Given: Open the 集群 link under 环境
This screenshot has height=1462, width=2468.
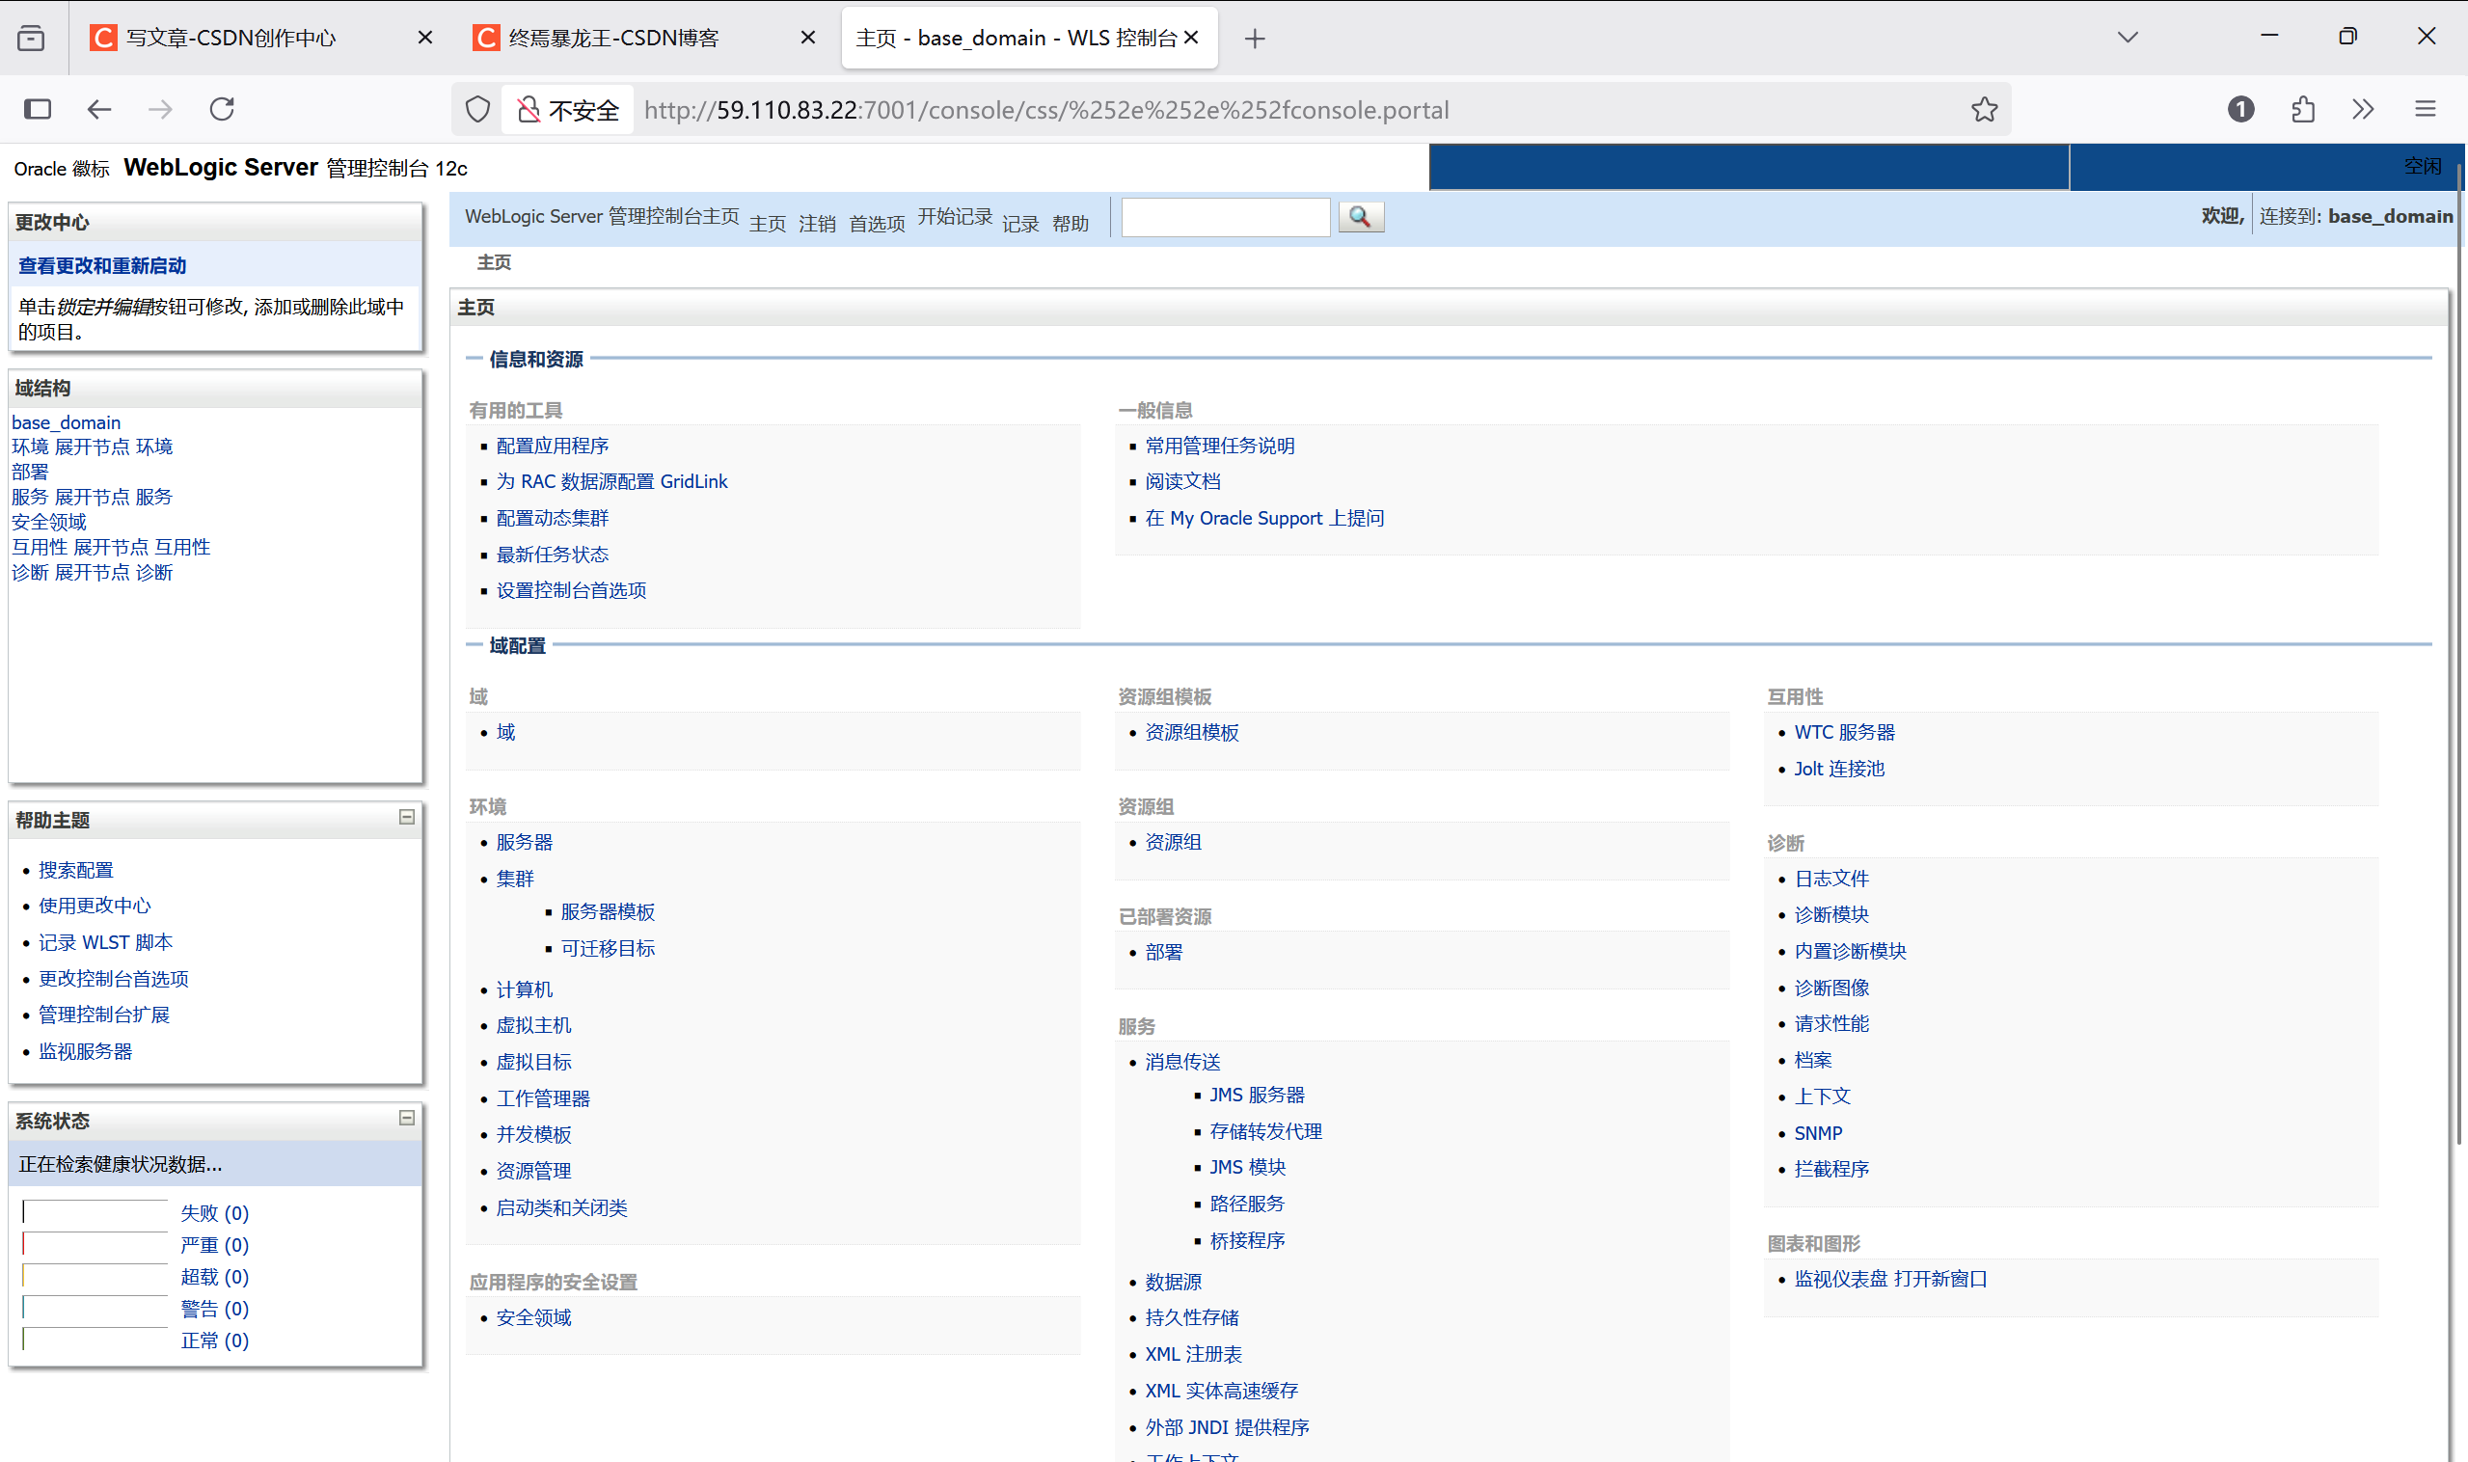Looking at the screenshot, I should pyautogui.click(x=515, y=879).
